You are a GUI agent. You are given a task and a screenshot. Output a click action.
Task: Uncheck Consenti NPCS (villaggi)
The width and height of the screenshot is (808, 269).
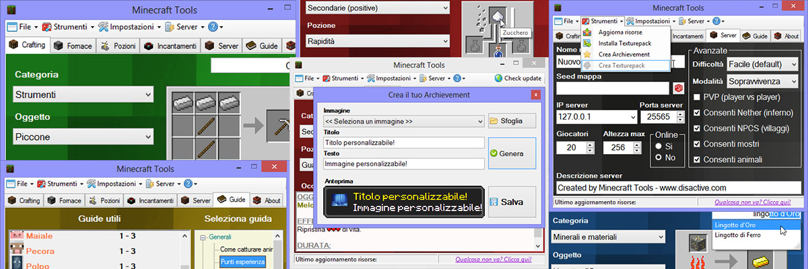(x=698, y=128)
